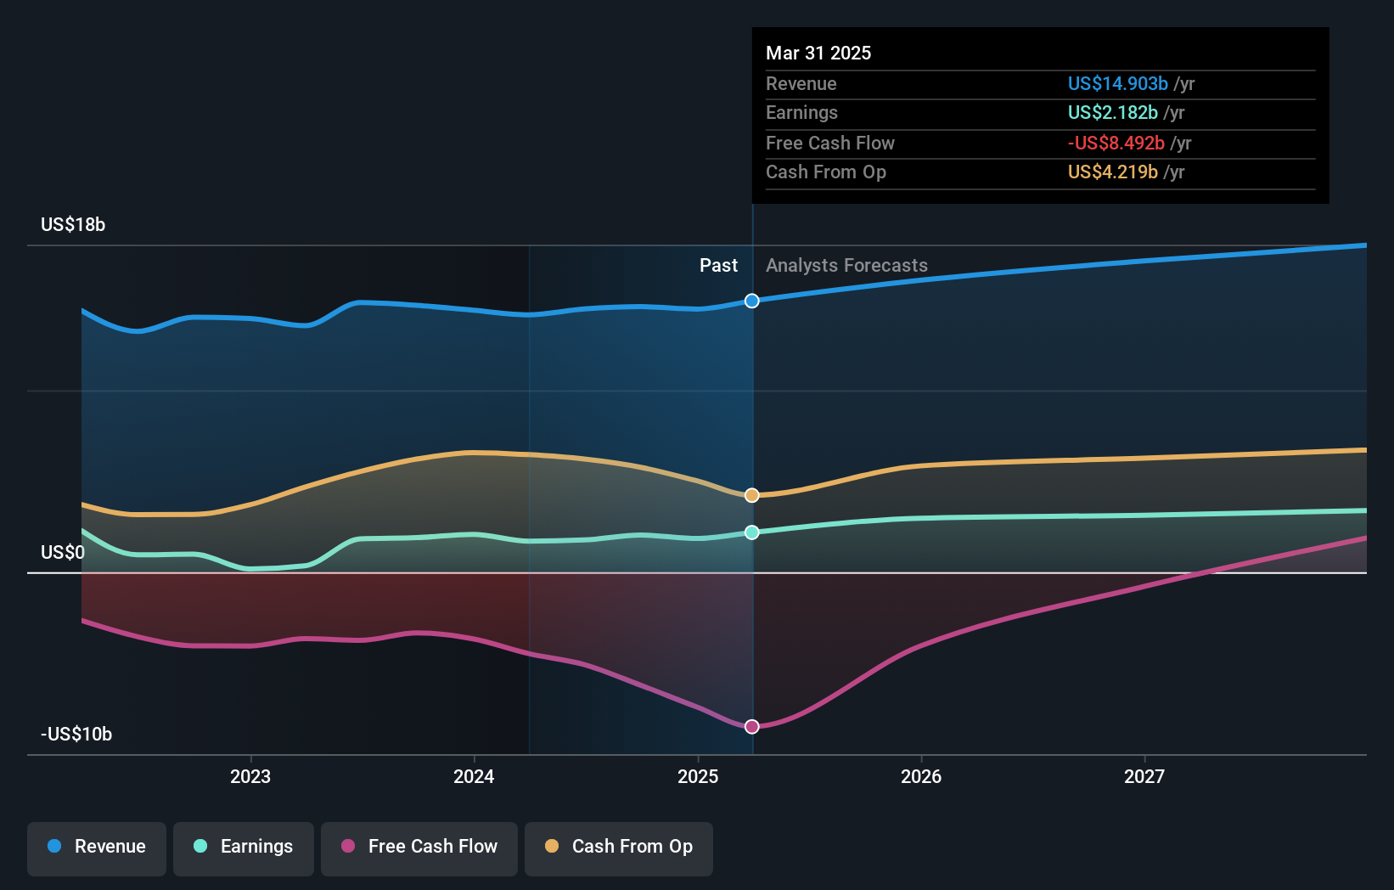1394x890 pixels.
Task: Click the 2024 x-axis label
Action: (474, 776)
